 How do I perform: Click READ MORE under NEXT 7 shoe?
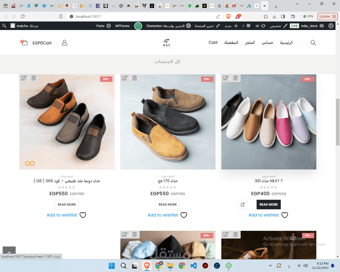tap(269, 205)
